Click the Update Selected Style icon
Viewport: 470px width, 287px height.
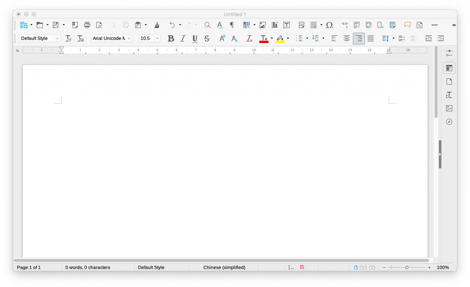68,38
